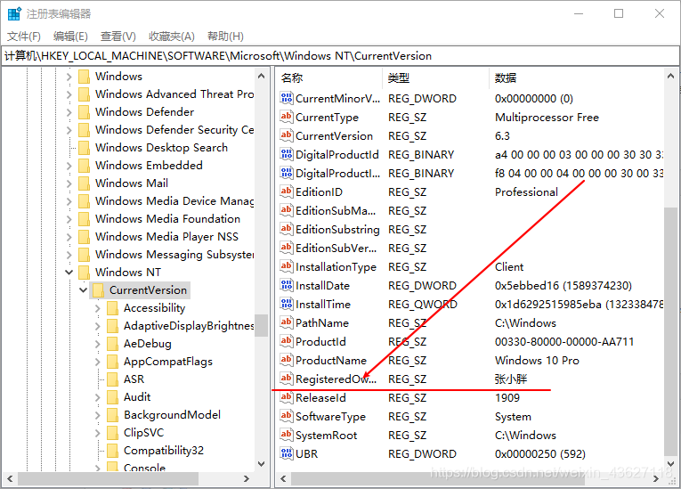
Task: Select the ReleaseId string value icon
Action: click(287, 397)
